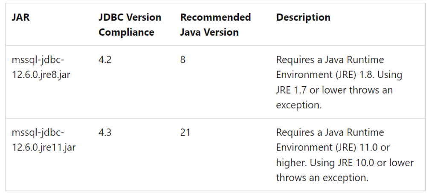Click the Description column header
This screenshot has height=193, width=429.
[303, 17]
